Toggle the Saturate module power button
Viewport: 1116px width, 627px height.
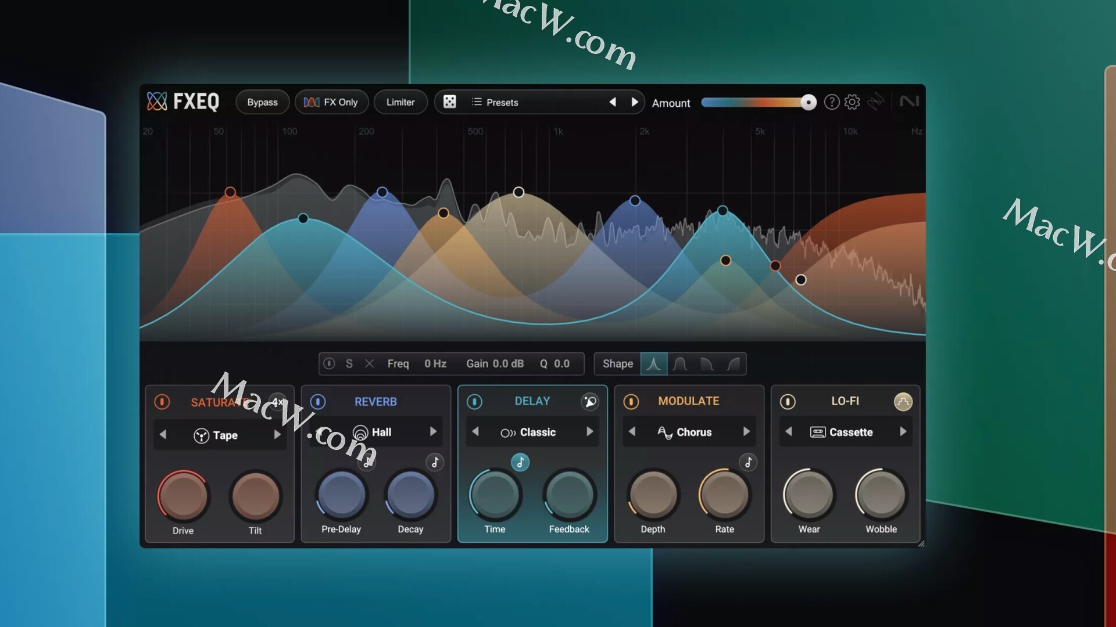coord(162,402)
